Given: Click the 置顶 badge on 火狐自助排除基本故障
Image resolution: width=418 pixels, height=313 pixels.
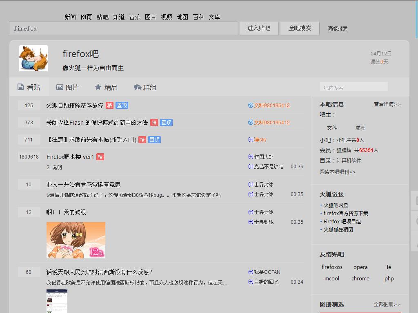Looking at the screenshot, I should coord(122,105).
